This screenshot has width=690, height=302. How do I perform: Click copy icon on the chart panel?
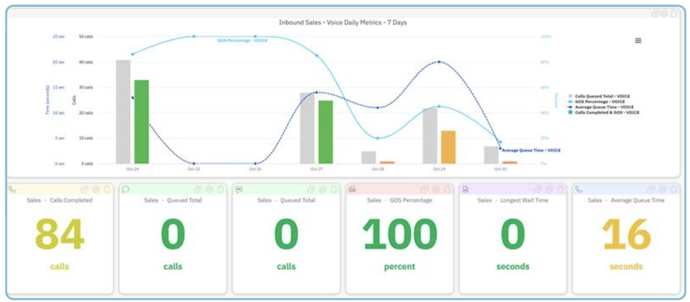(x=655, y=14)
